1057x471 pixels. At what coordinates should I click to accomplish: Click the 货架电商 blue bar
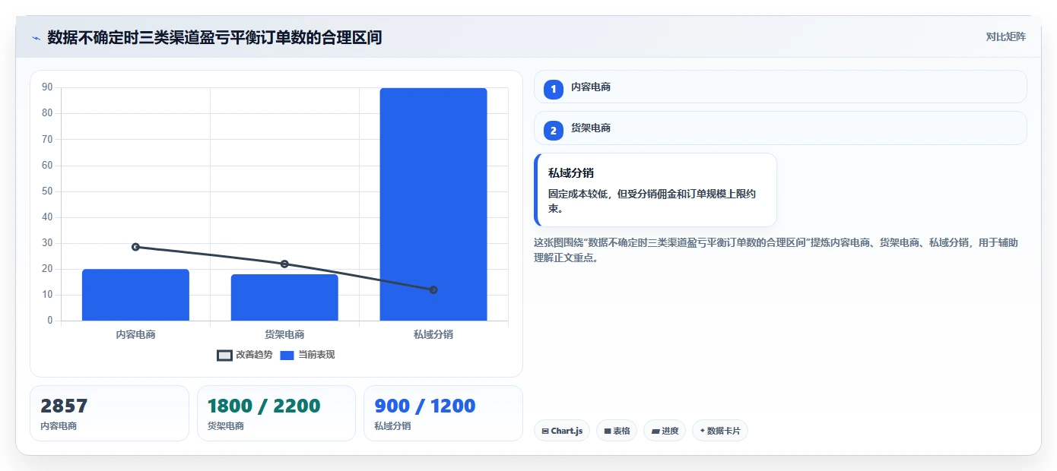coord(284,297)
